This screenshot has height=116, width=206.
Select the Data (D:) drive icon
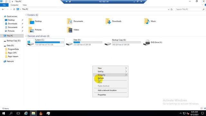click(x=69, y=43)
